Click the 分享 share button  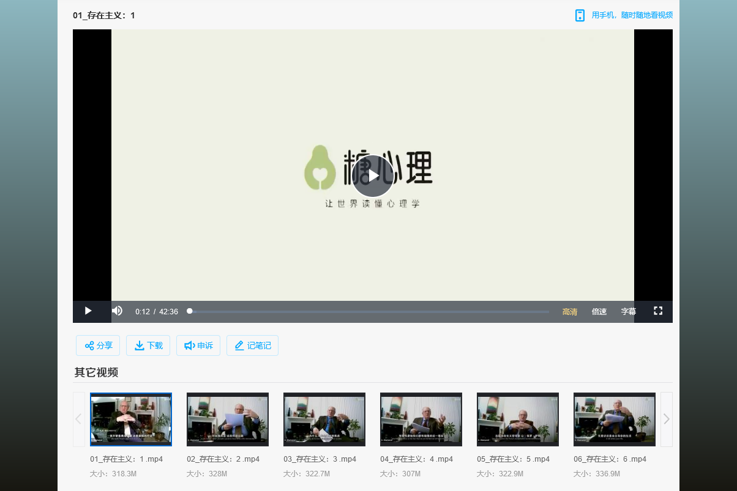tap(98, 345)
